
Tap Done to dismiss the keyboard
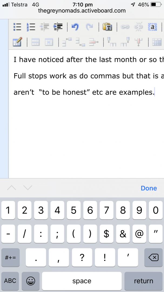[149, 188]
